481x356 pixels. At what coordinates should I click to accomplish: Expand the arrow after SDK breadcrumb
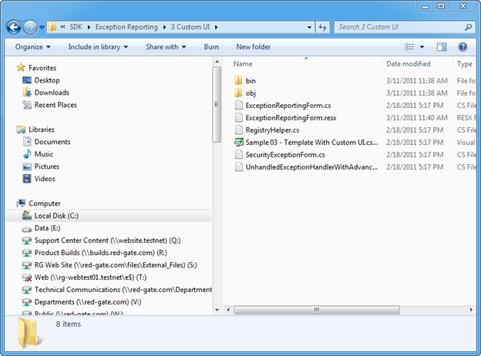tap(89, 27)
